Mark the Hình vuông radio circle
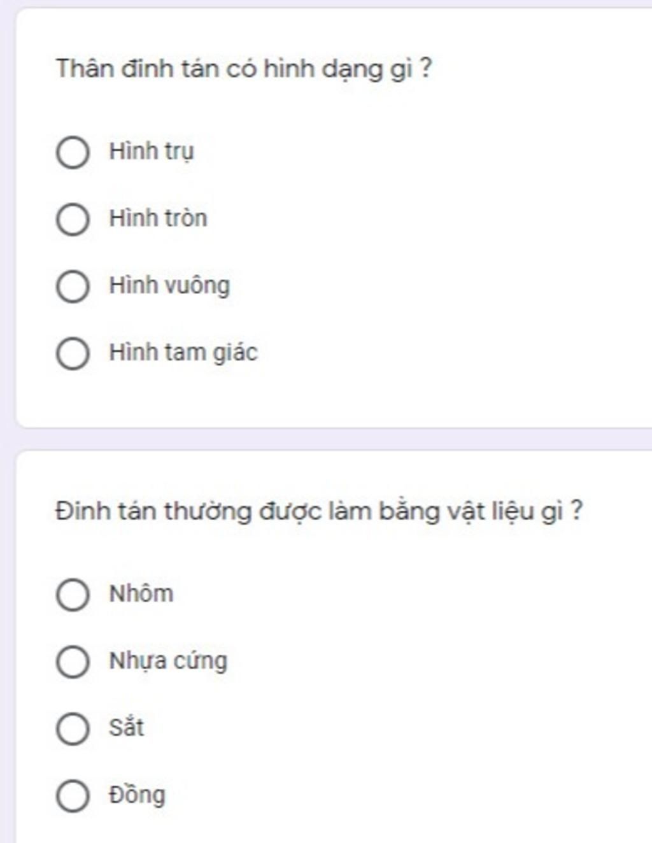The height and width of the screenshot is (843, 652). (73, 286)
